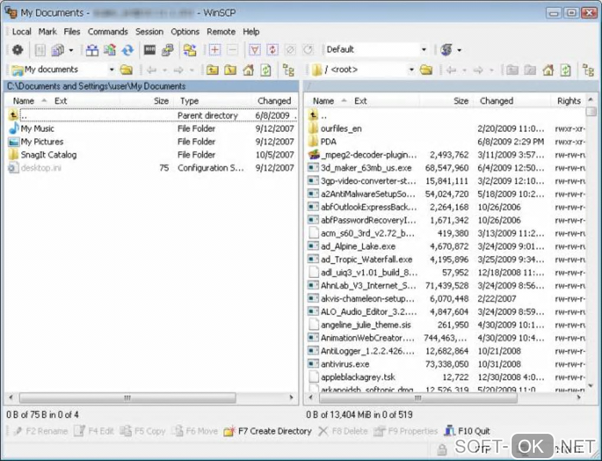Click local panel Forward arrow
602x461 pixels.
[x=178, y=70]
